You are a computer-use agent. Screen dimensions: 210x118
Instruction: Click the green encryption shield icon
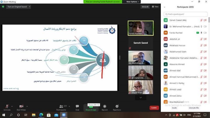tap(3, 7)
